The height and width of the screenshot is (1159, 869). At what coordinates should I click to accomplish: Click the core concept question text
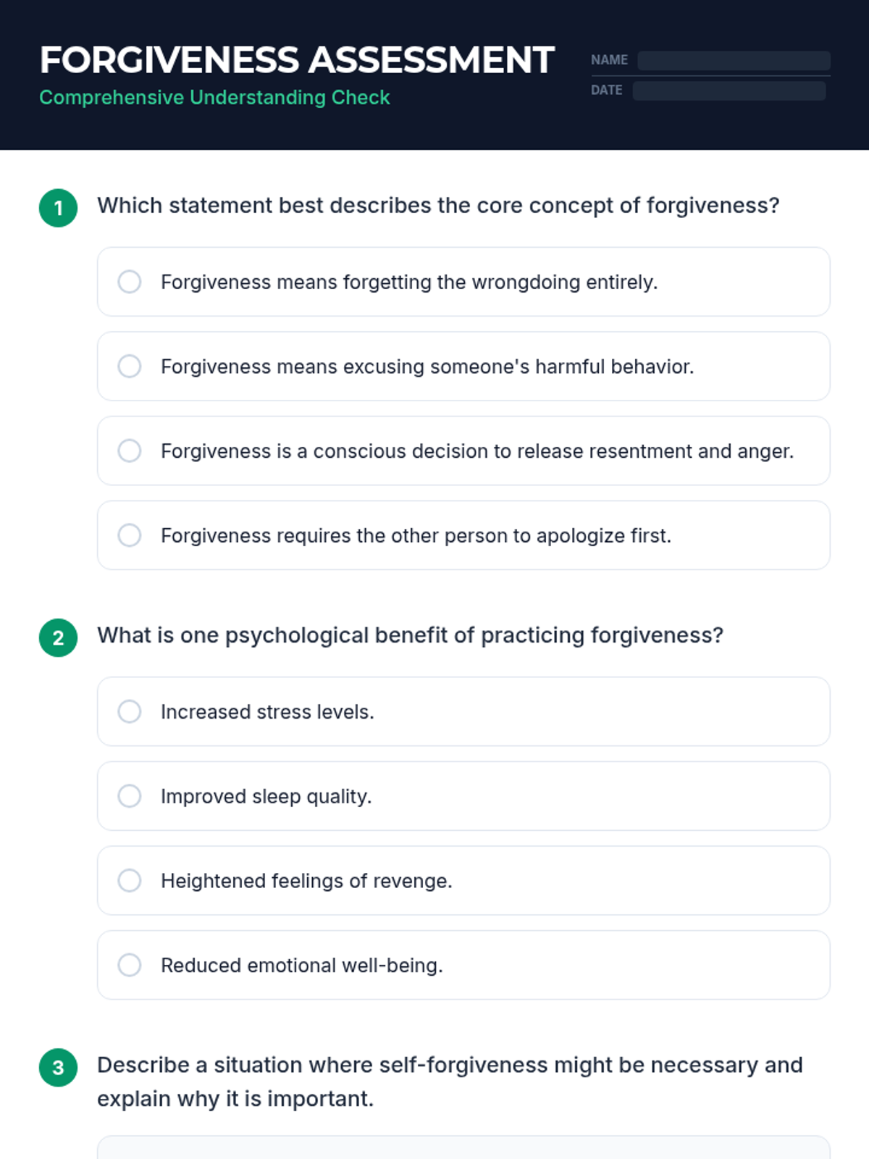tap(438, 206)
